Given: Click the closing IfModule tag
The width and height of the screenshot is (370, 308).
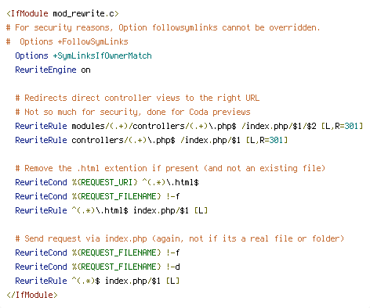Looking at the screenshot, I should tap(32, 295).
